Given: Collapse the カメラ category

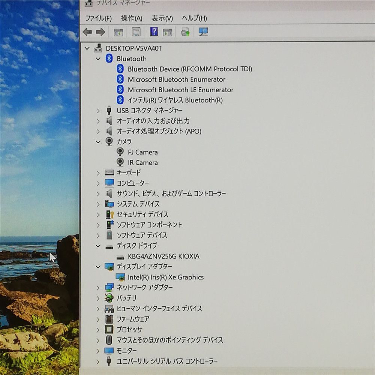Looking at the screenshot, I should tap(98, 142).
